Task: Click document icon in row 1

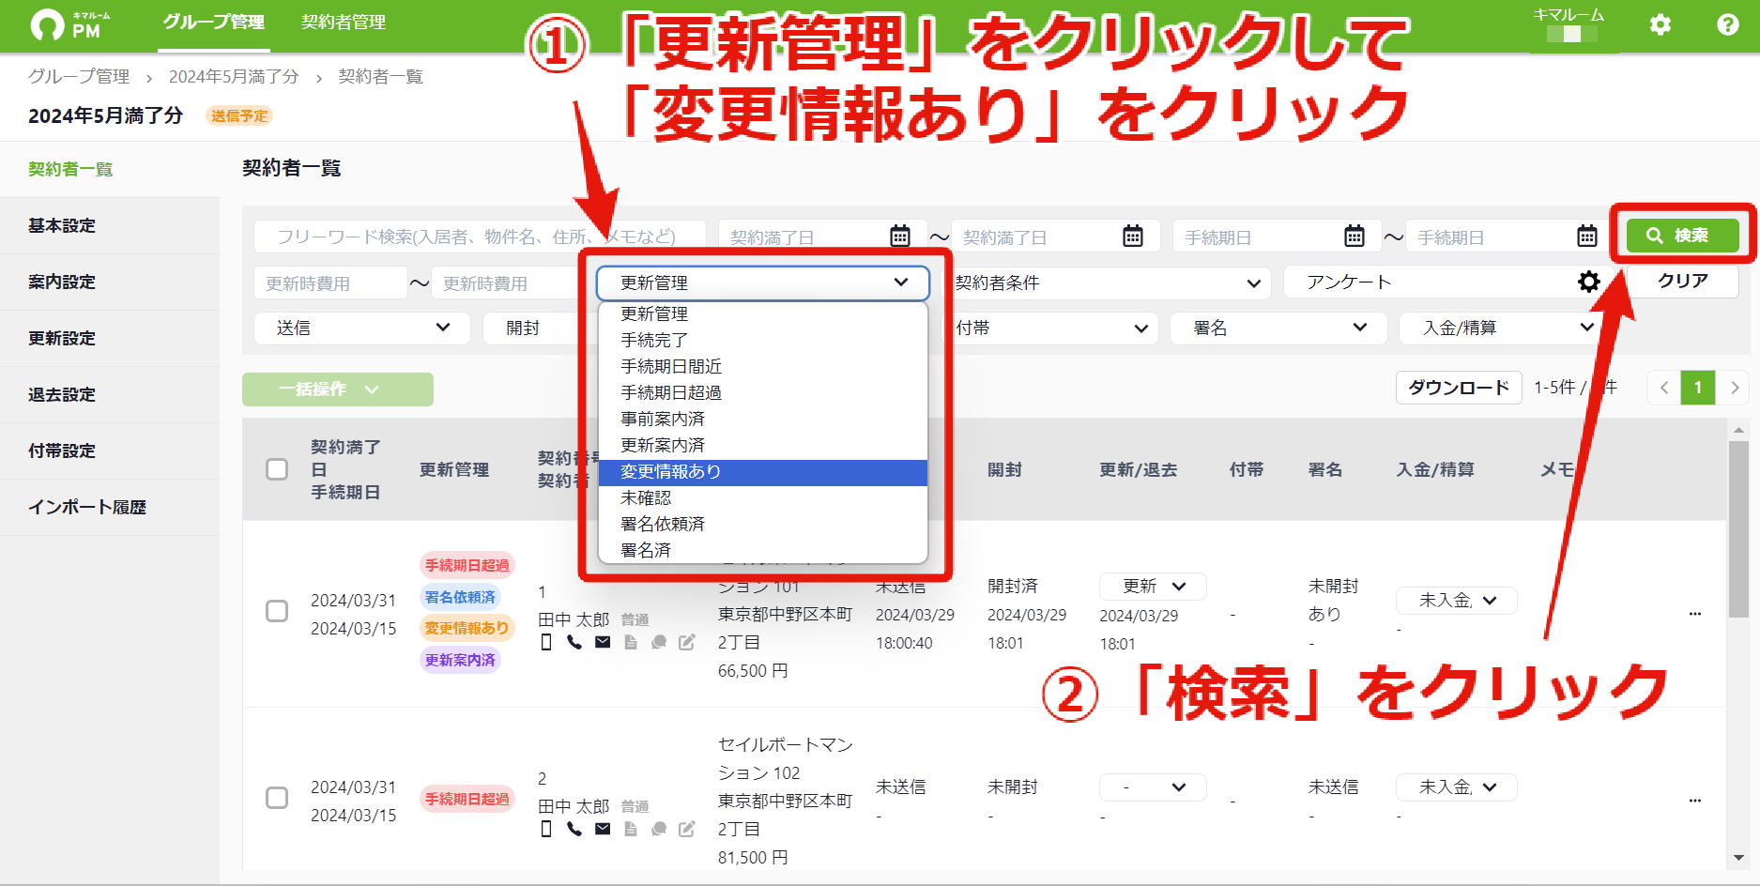Action: [631, 643]
